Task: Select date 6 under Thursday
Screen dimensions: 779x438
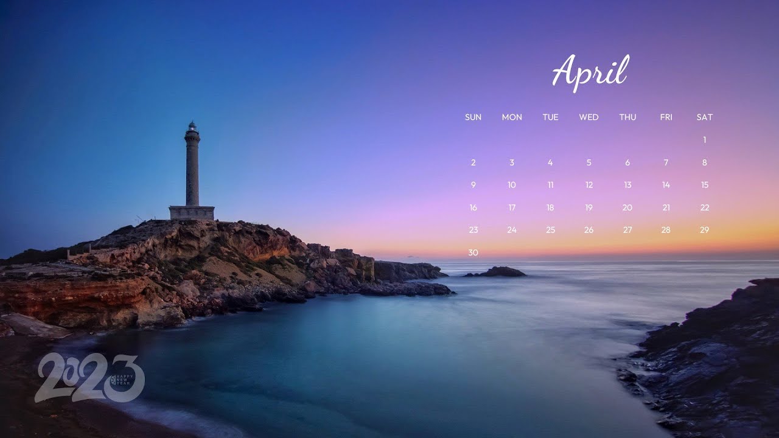Action: (627, 162)
